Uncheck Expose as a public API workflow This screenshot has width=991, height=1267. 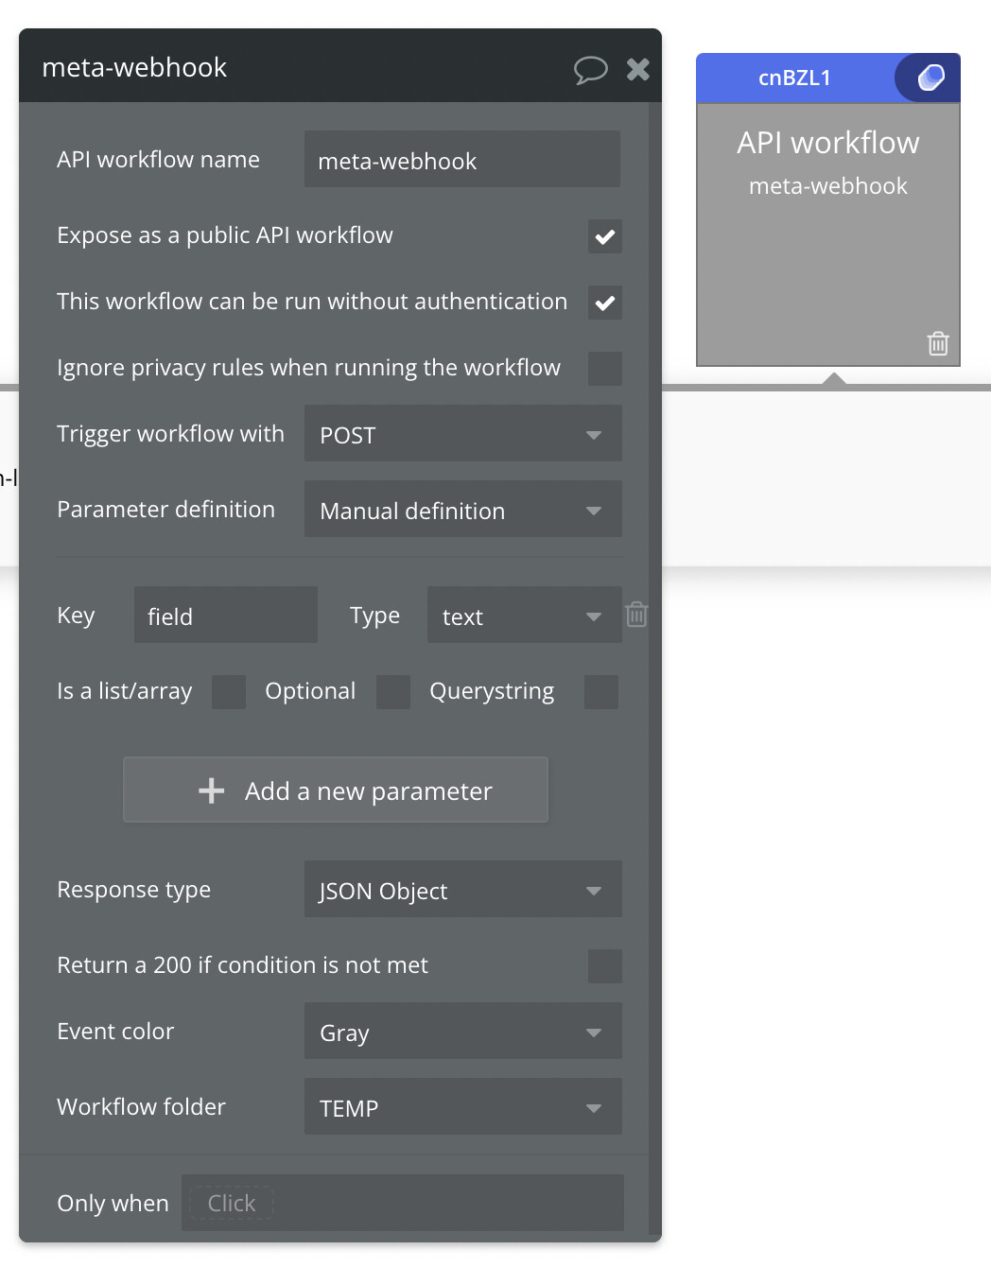click(605, 236)
